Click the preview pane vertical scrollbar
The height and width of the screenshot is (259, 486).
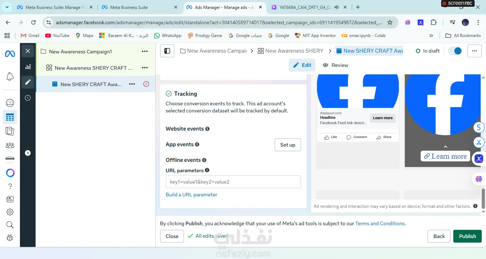coord(483,199)
